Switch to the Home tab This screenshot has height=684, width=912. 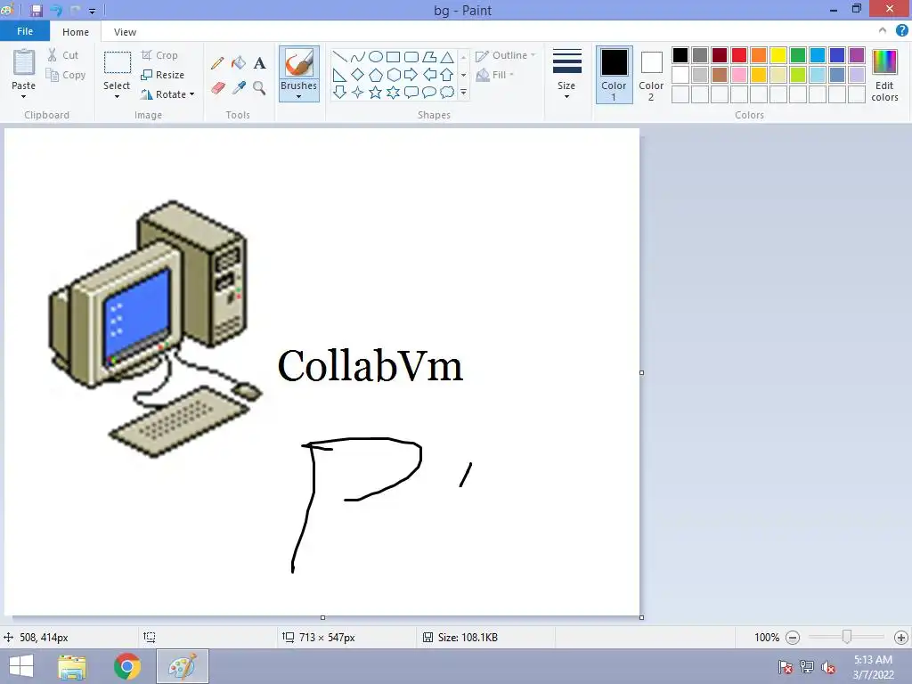tap(76, 32)
